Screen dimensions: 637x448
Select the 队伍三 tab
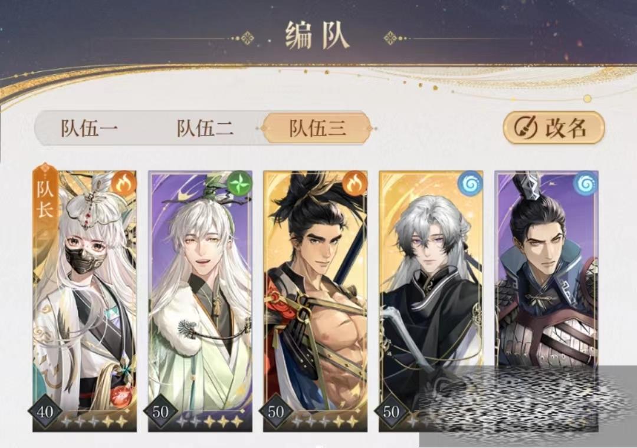pyautogui.click(x=317, y=129)
